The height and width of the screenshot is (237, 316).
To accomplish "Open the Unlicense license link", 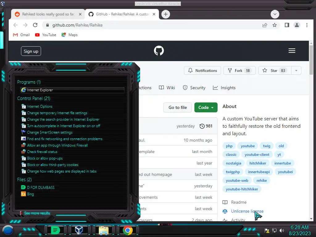I will coord(243,211).
